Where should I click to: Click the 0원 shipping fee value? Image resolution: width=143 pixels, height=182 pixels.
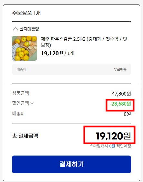tap(127, 114)
